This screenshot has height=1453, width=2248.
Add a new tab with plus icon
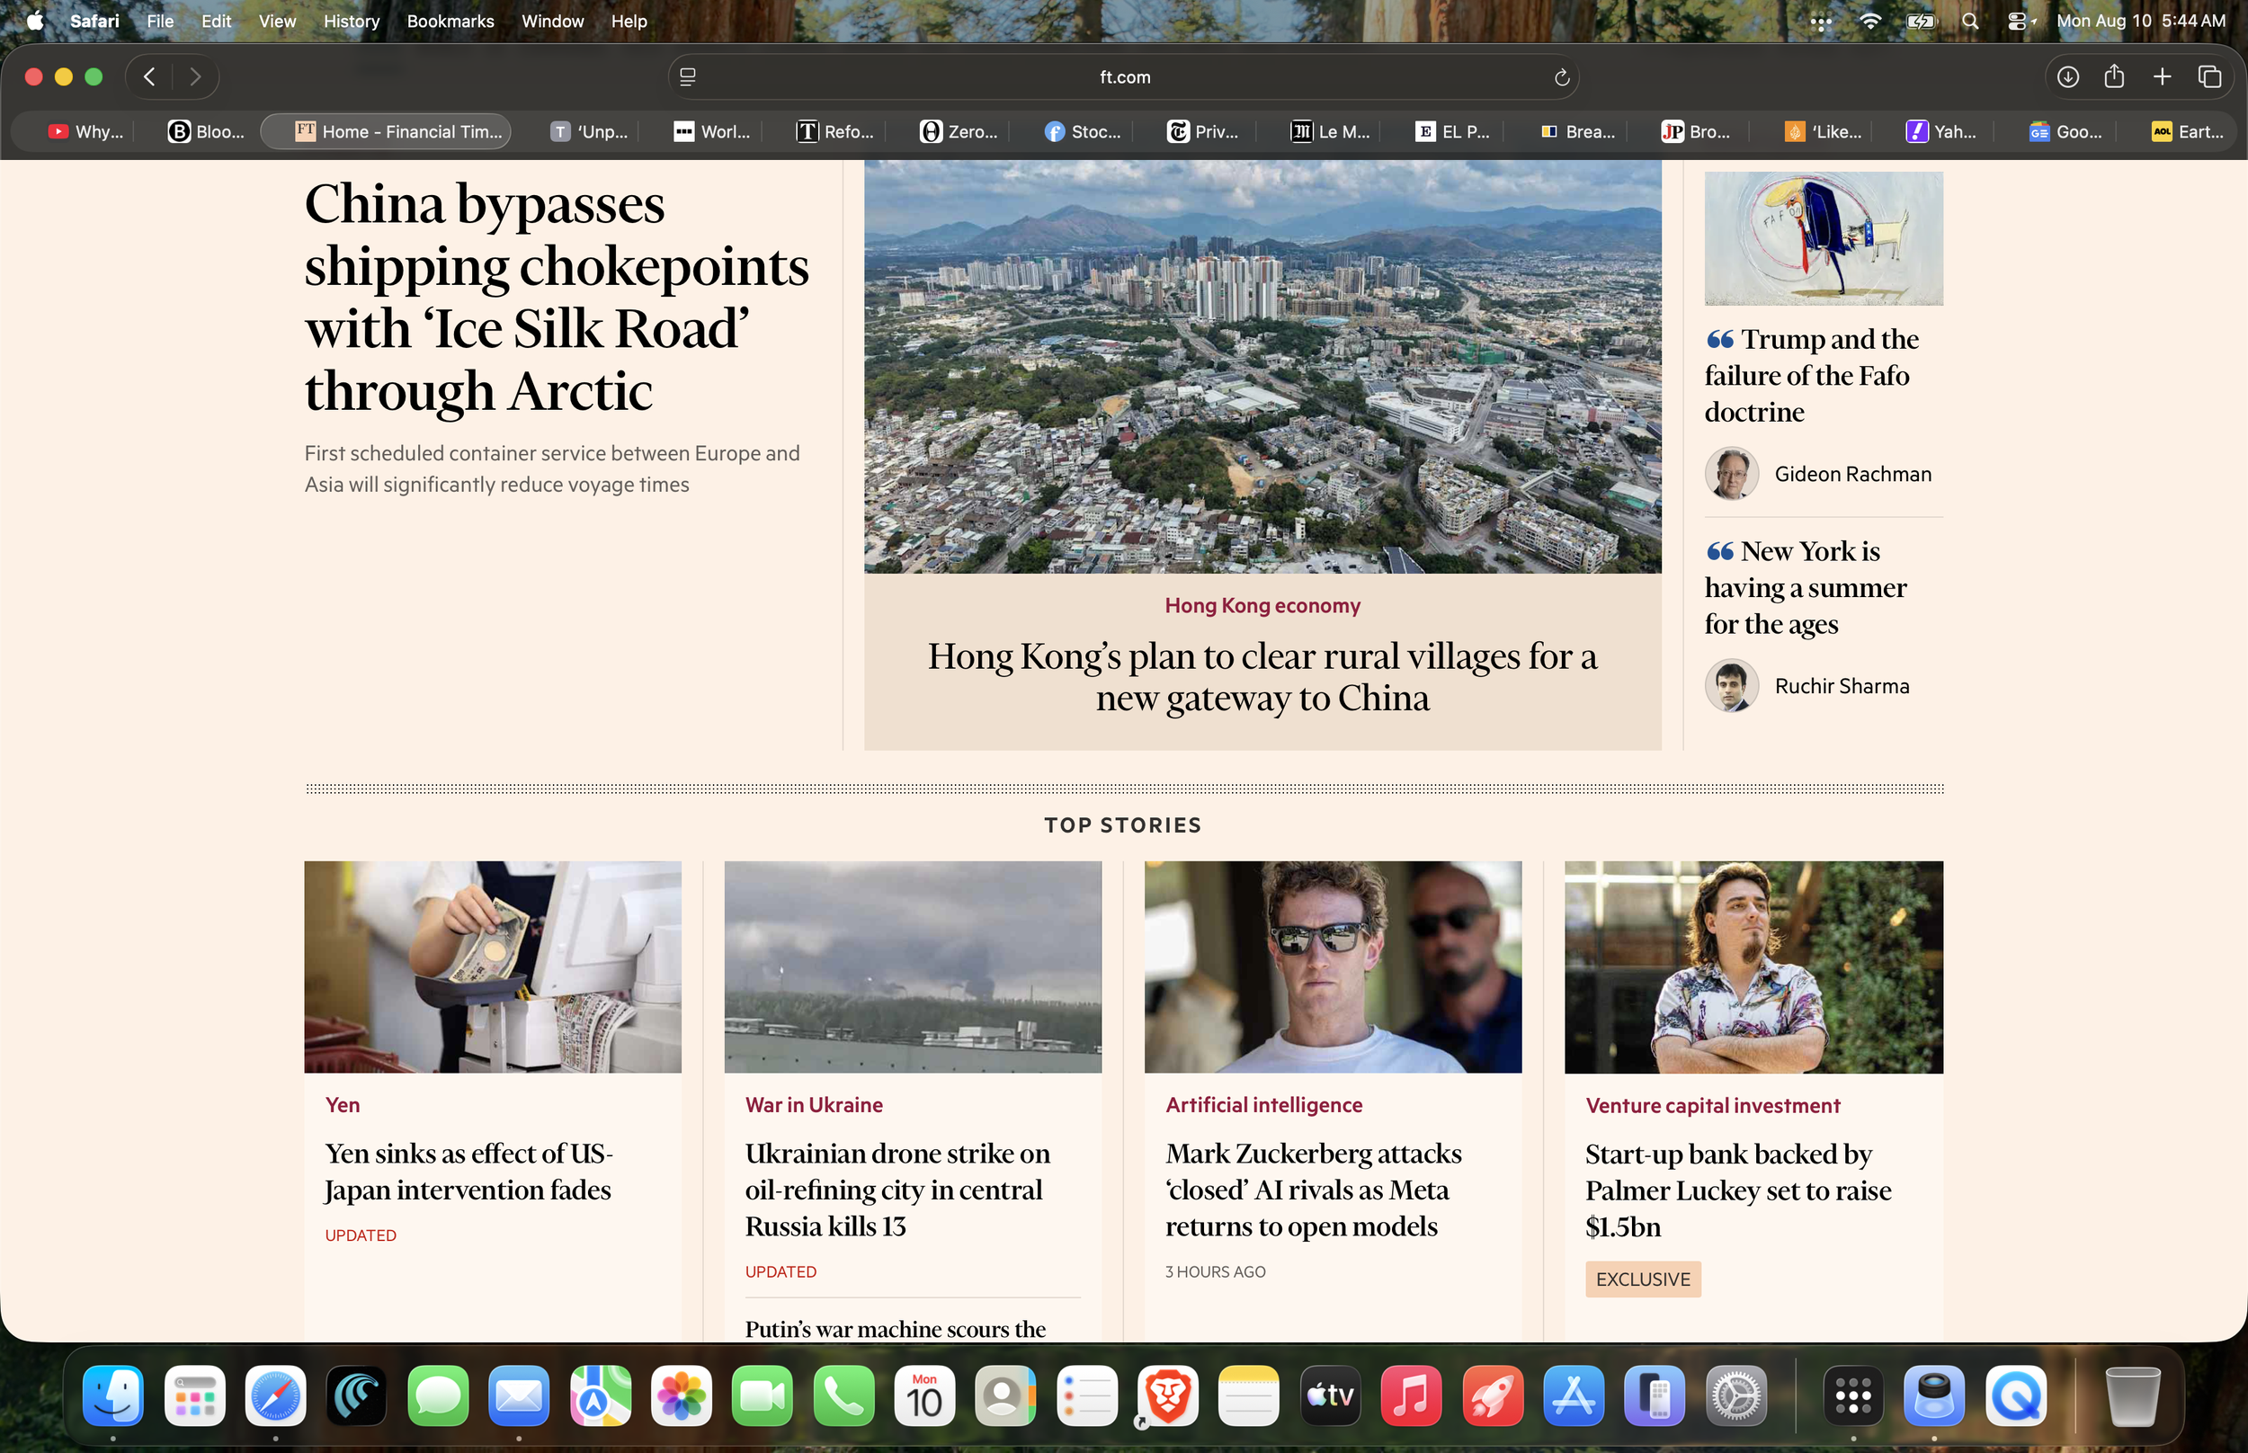2163,76
